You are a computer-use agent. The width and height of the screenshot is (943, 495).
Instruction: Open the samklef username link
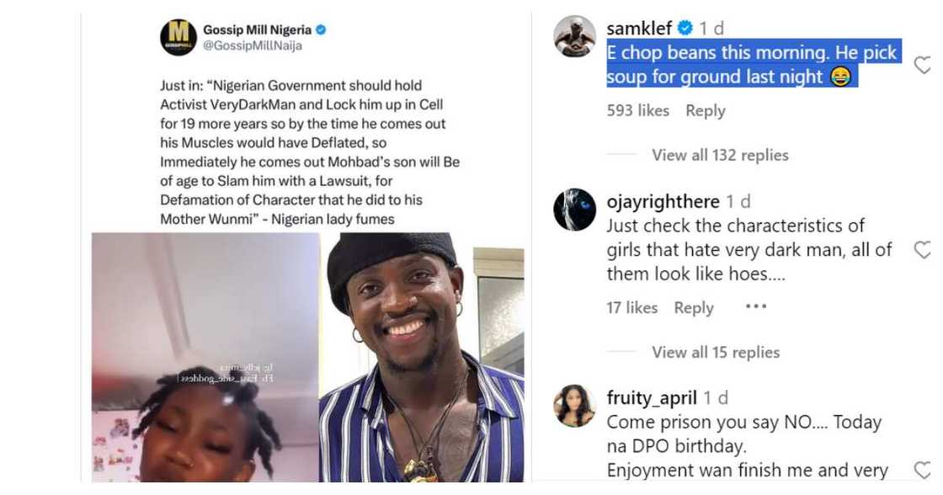[x=639, y=28]
